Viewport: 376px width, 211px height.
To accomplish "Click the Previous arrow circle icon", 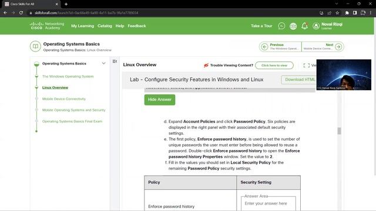I will (x=264, y=47).
